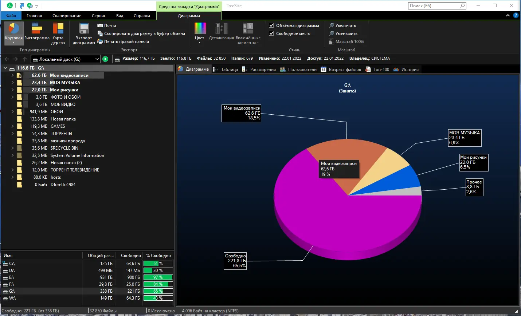Expand the Мои видеозаписи folder
The image size is (521, 316).
(12, 75)
